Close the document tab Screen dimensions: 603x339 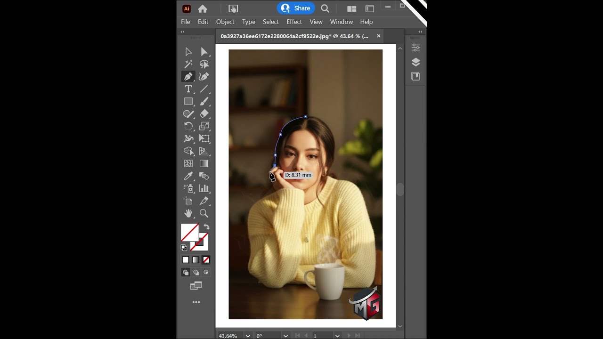click(x=378, y=36)
